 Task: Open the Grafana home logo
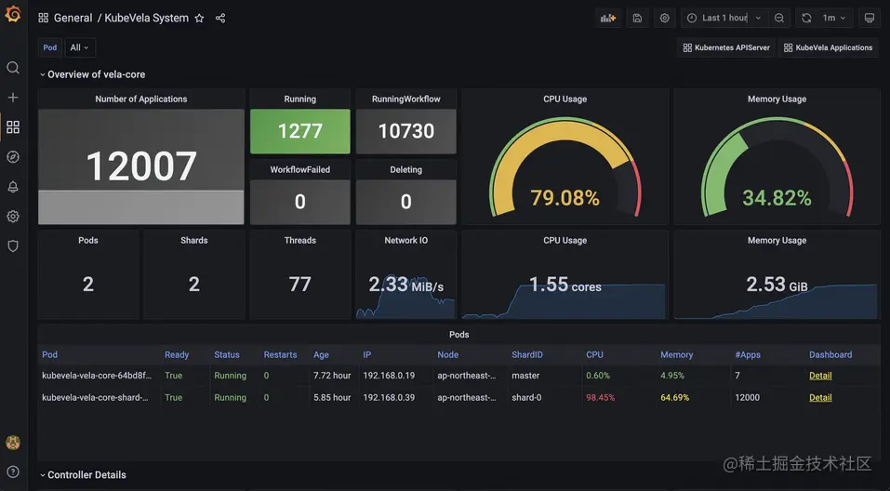click(12, 14)
